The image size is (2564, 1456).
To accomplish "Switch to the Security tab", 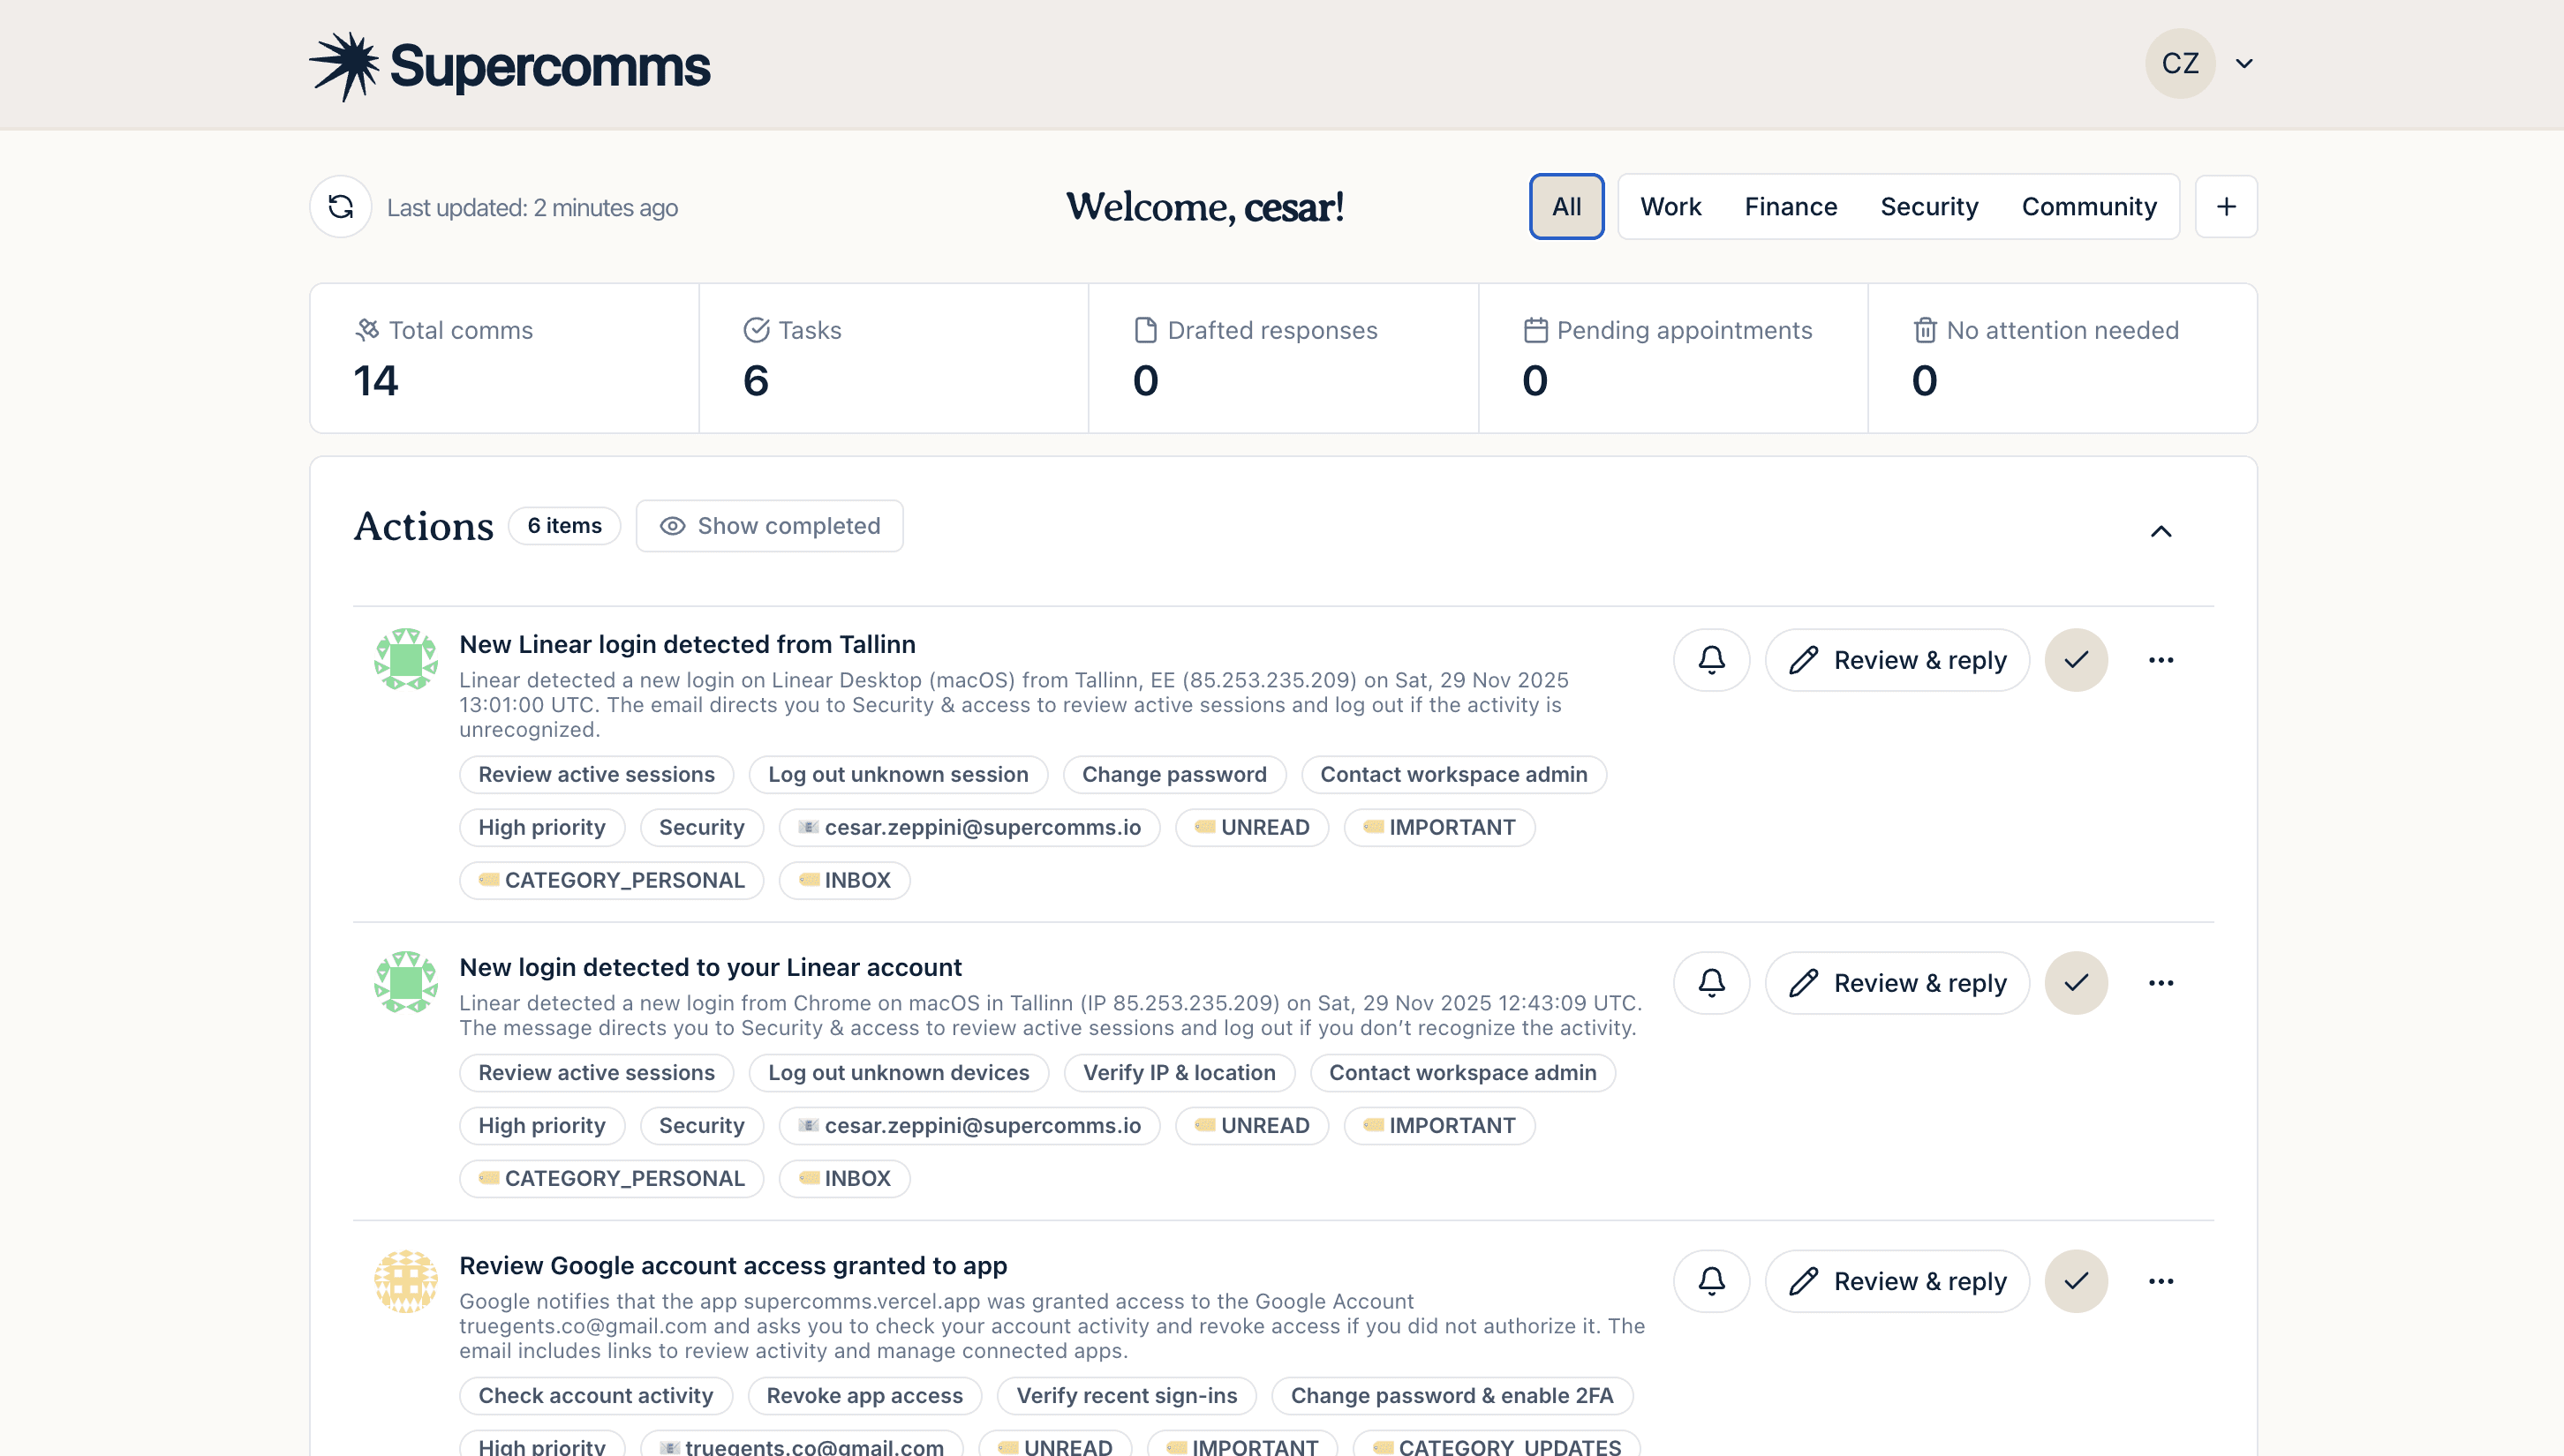I will (1929, 206).
